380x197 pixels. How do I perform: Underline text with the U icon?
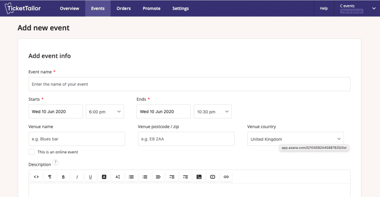[x=91, y=177]
